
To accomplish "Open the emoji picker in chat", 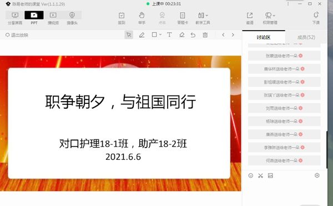I will coord(251,175).
